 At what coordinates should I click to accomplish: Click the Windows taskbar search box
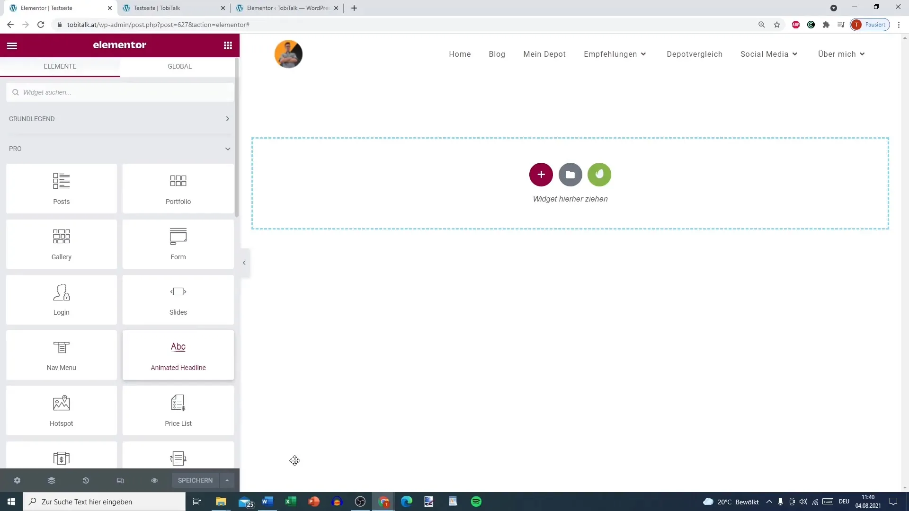(104, 502)
